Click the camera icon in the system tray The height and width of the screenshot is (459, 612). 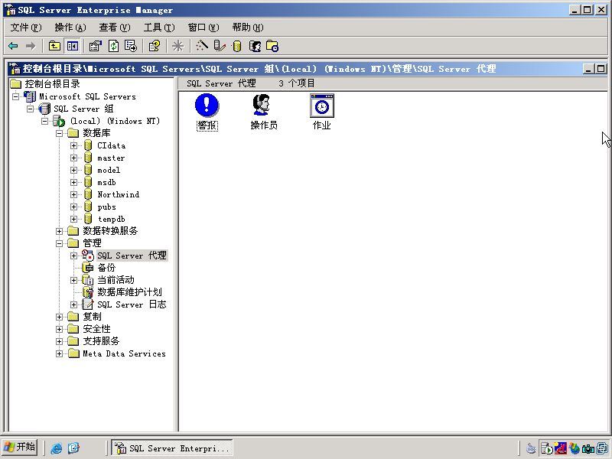[588, 448]
